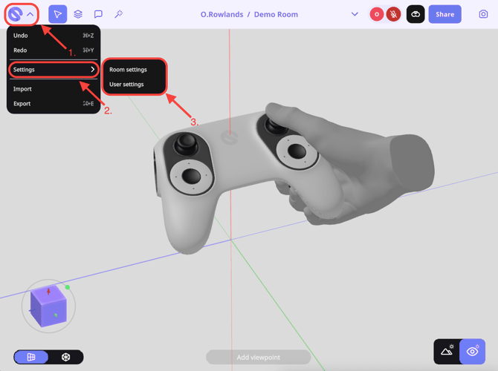Open the layers panel
498x371 pixels.
coord(78,14)
